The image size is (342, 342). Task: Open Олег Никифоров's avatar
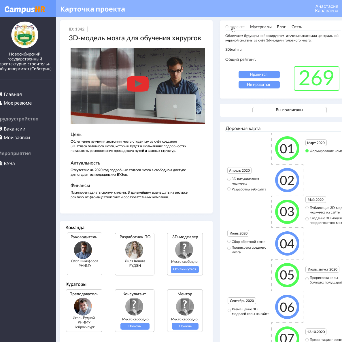(83, 250)
